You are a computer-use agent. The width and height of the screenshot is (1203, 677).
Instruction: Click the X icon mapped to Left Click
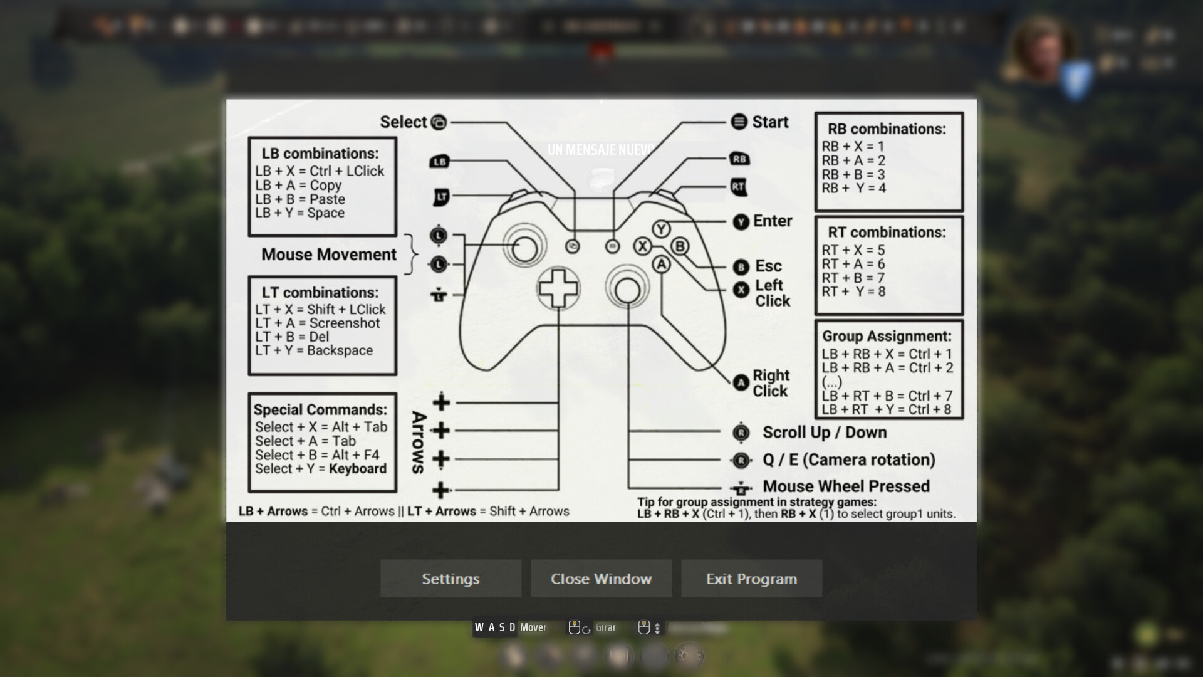click(741, 290)
